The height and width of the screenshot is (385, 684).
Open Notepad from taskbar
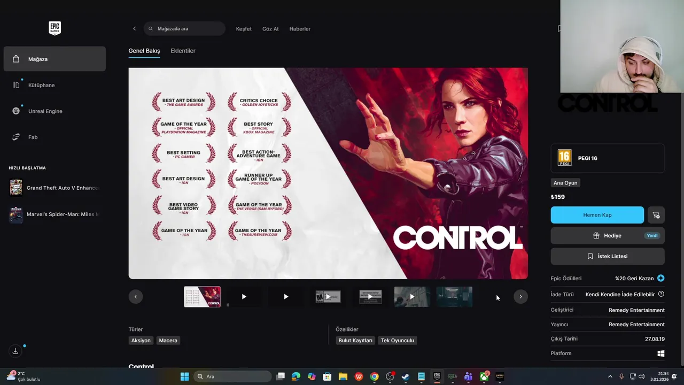(x=421, y=376)
